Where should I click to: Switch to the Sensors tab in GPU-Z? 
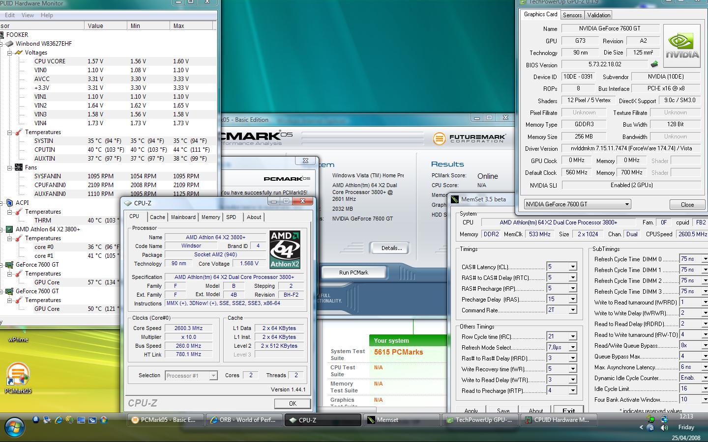pos(572,15)
